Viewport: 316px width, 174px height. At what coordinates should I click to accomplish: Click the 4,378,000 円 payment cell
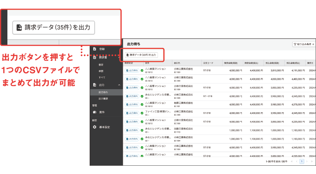298,104
